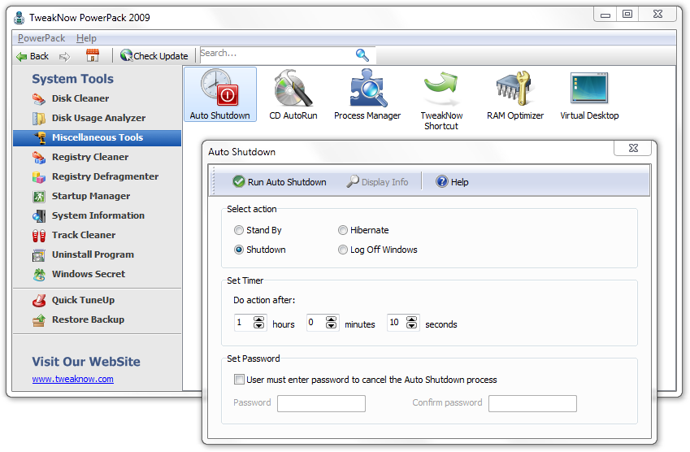Open Registry Defragmenter
This screenshot has width=690, height=452.
(95, 176)
